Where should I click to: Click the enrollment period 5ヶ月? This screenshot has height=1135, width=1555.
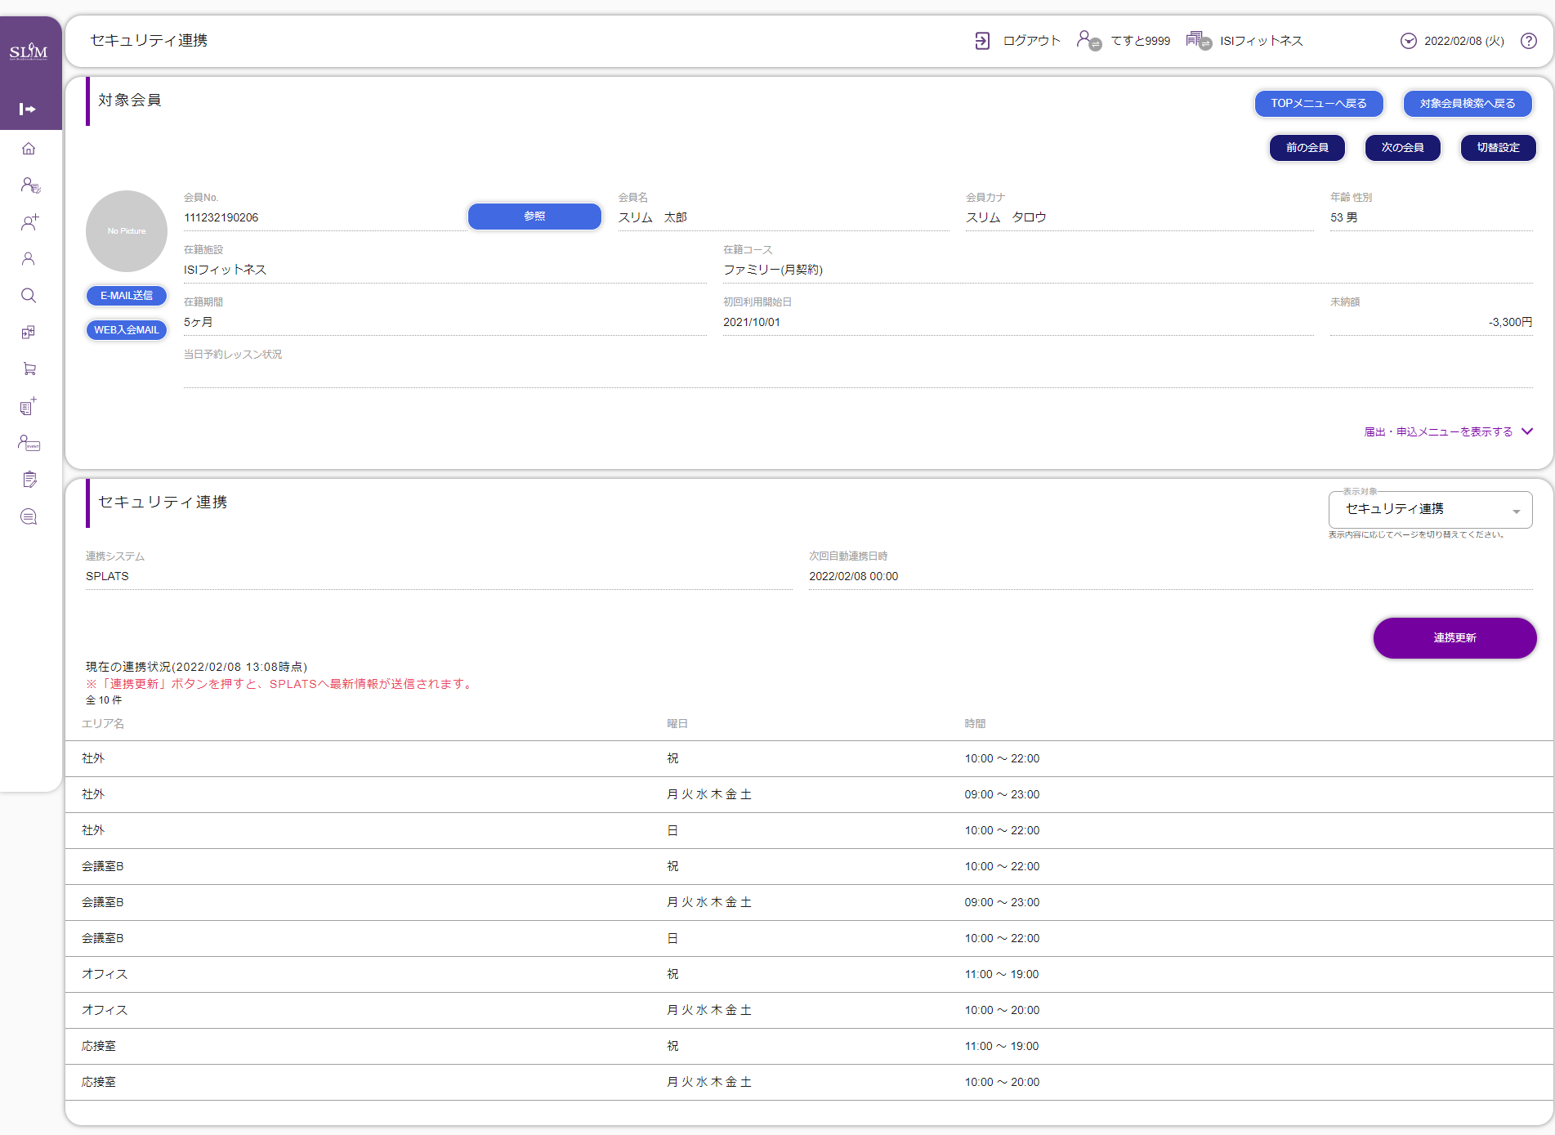click(x=199, y=322)
